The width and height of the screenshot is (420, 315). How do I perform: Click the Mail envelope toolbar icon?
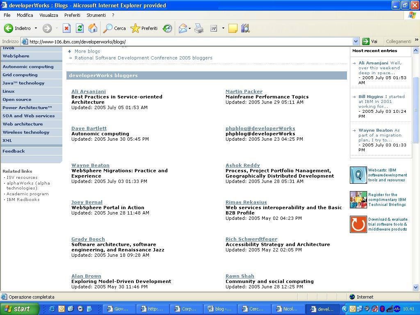point(183,28)
